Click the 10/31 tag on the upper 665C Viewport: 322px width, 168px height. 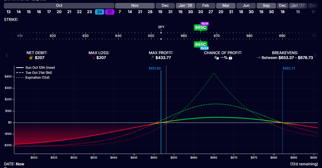pos(204,24)
